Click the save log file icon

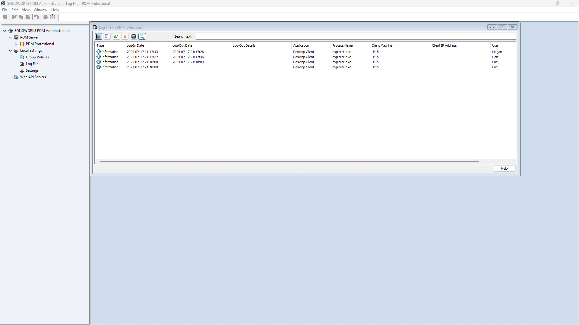click(134, 36)
